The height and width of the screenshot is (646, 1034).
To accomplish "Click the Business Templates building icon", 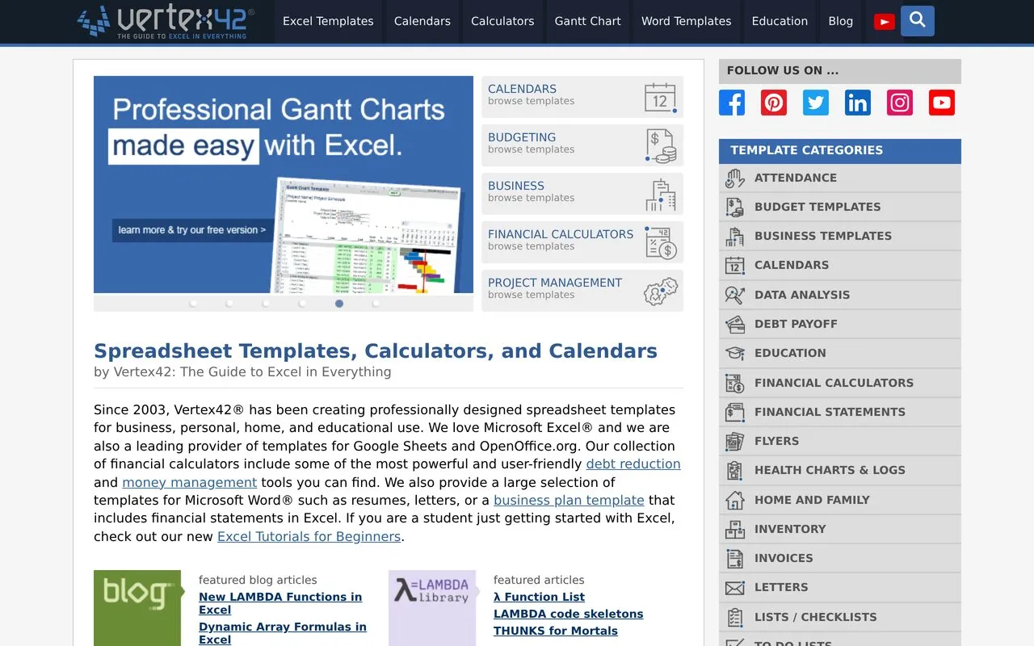I will click(735, 237).
